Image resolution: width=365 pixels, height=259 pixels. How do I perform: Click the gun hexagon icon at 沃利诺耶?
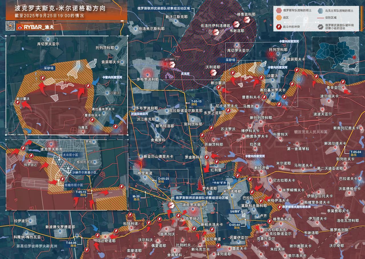213,73
